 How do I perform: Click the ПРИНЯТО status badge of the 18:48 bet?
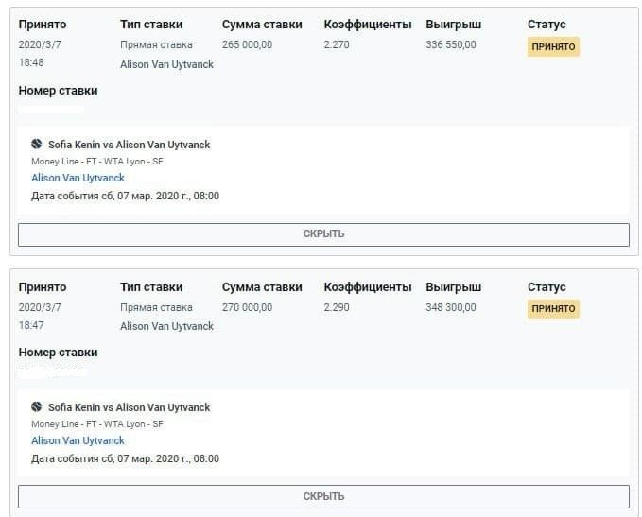(x=553, y=46)
